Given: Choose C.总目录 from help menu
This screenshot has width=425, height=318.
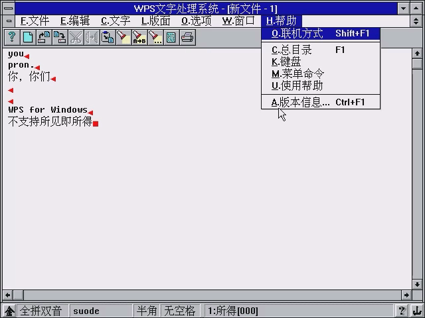Looking at the screenshot, I should pyautogui.click(x=321, y=50).
